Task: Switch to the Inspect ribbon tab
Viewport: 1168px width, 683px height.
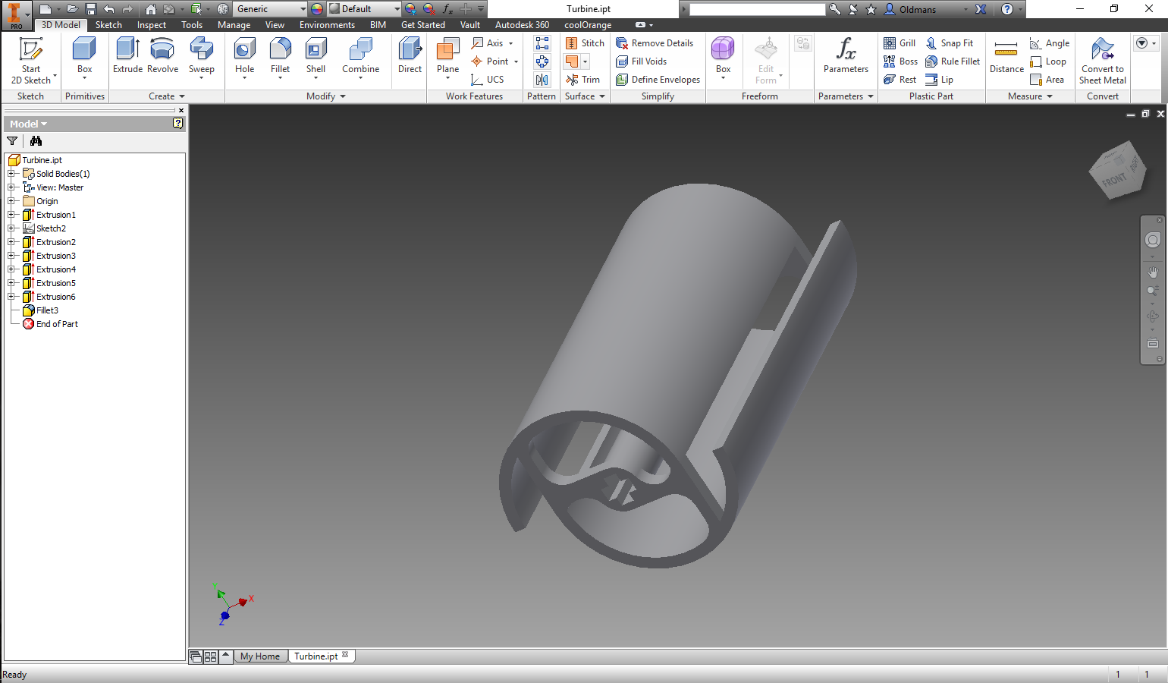Action: coord(151,25)
